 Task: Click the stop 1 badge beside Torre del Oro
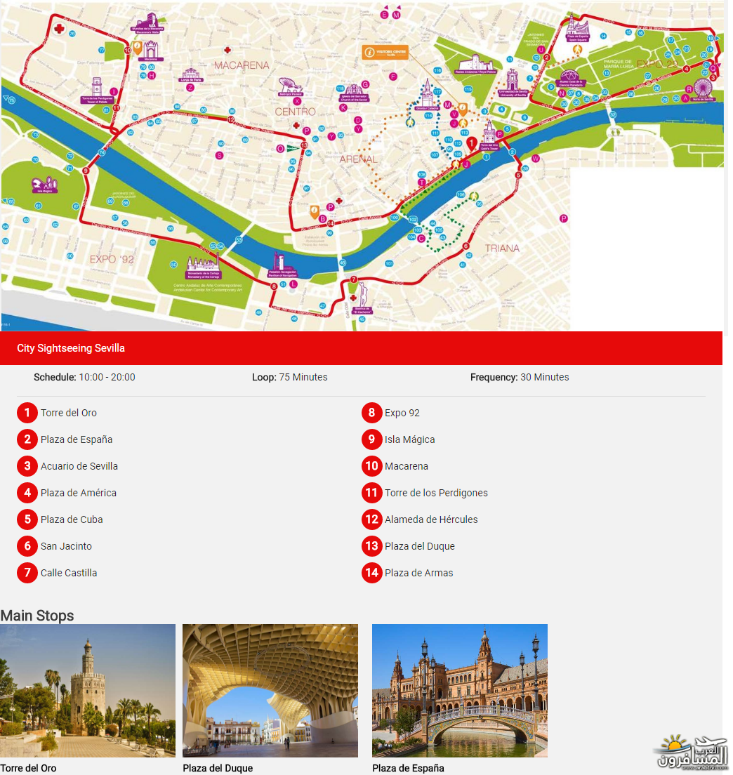27,413
